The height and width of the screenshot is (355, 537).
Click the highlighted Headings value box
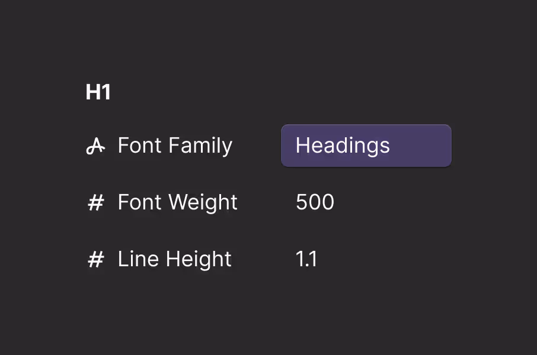tap(366, 146)
